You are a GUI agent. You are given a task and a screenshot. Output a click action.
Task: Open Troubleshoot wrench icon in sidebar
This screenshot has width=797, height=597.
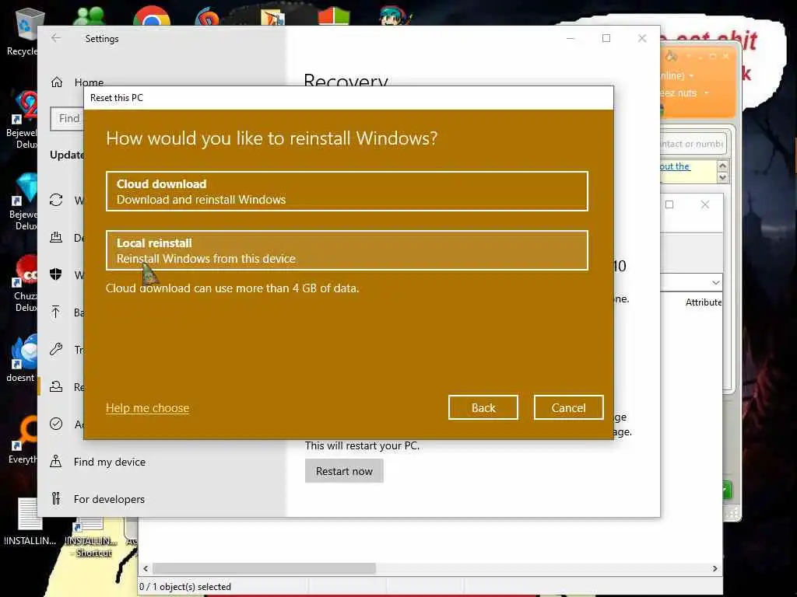(56, 349)
